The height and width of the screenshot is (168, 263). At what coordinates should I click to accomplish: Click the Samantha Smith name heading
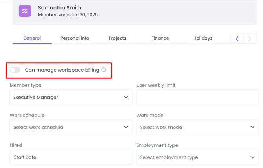coord(59,7)
